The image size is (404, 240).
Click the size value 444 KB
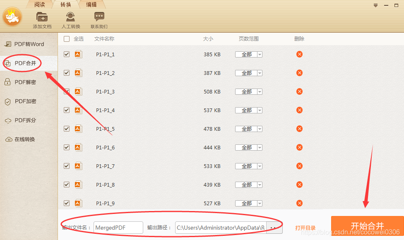[x=212, y=148]
